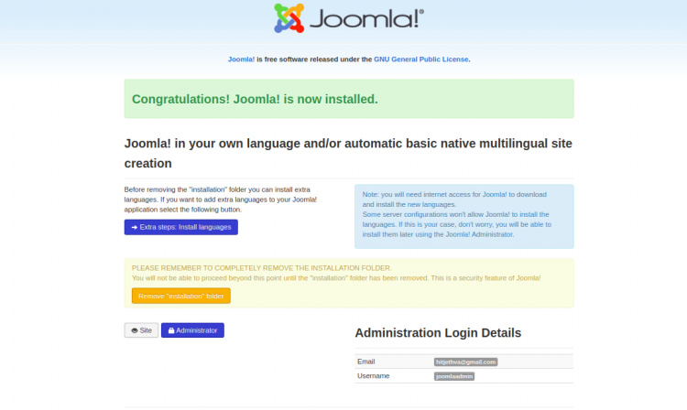
Task: Click the lock icon on Administrator button
Action: (x=171, y=330)
